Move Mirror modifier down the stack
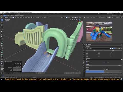Viewport: 123px width, 92px height. [119, 48]
